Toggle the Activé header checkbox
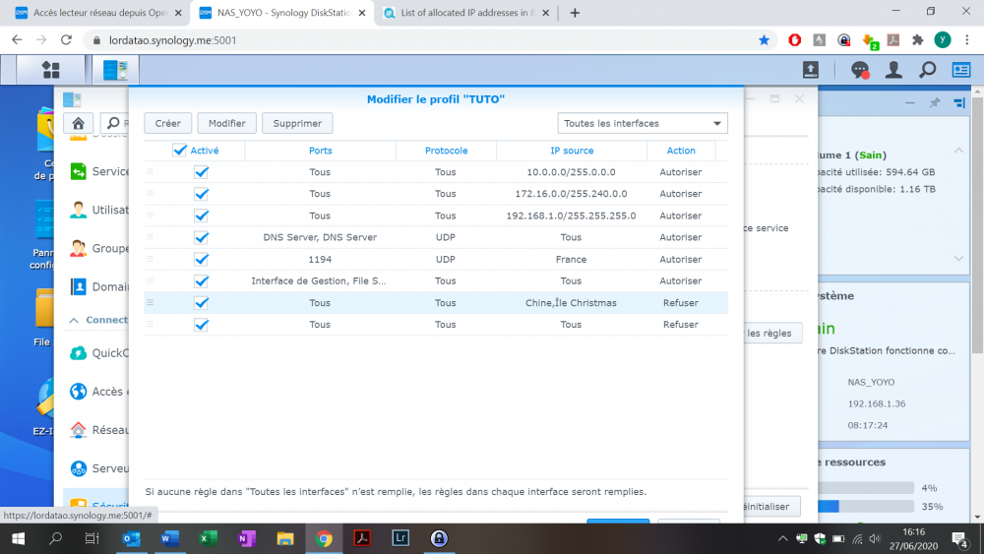984x554 pixels. [180, 151]
